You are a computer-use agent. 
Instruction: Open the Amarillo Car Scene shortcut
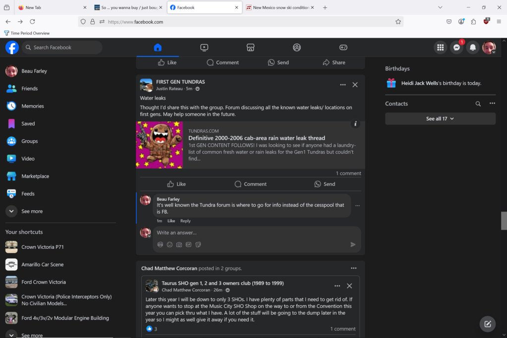pos(60,265)
